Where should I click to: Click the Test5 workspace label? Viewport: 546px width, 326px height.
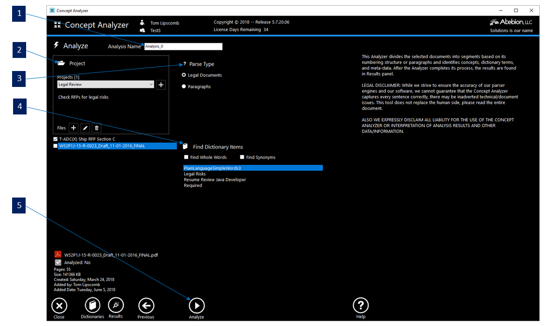point(155,30)
